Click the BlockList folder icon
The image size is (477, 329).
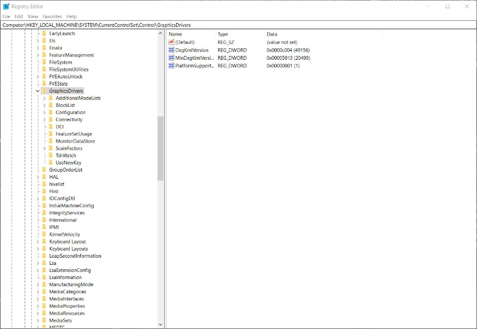[x=51, y=105]
